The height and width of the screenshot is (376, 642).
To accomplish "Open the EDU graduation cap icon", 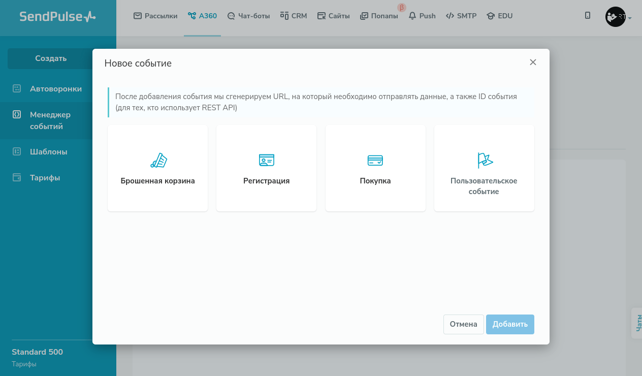I will click(490, 16).
